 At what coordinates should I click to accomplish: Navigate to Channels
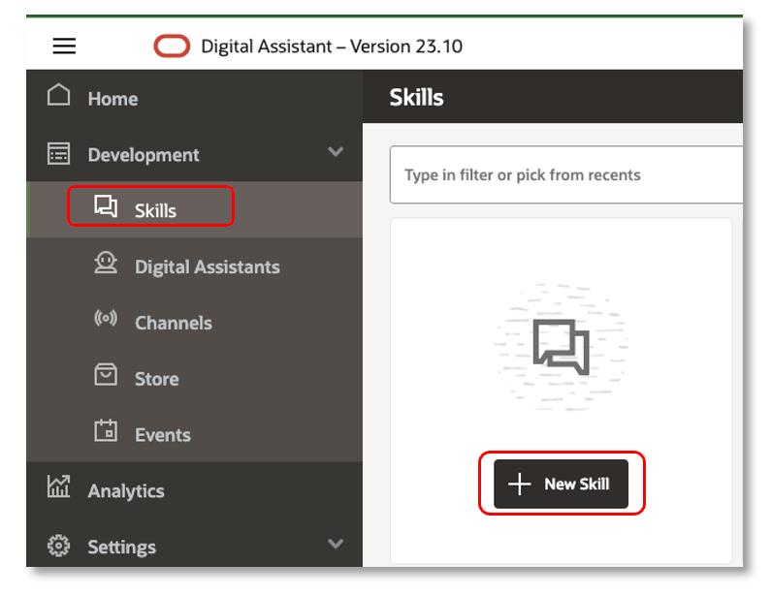(195, 322)
